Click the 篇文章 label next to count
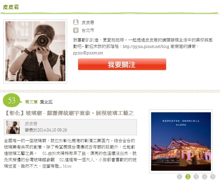Screen dimensions: 220x180 point(31,102)
